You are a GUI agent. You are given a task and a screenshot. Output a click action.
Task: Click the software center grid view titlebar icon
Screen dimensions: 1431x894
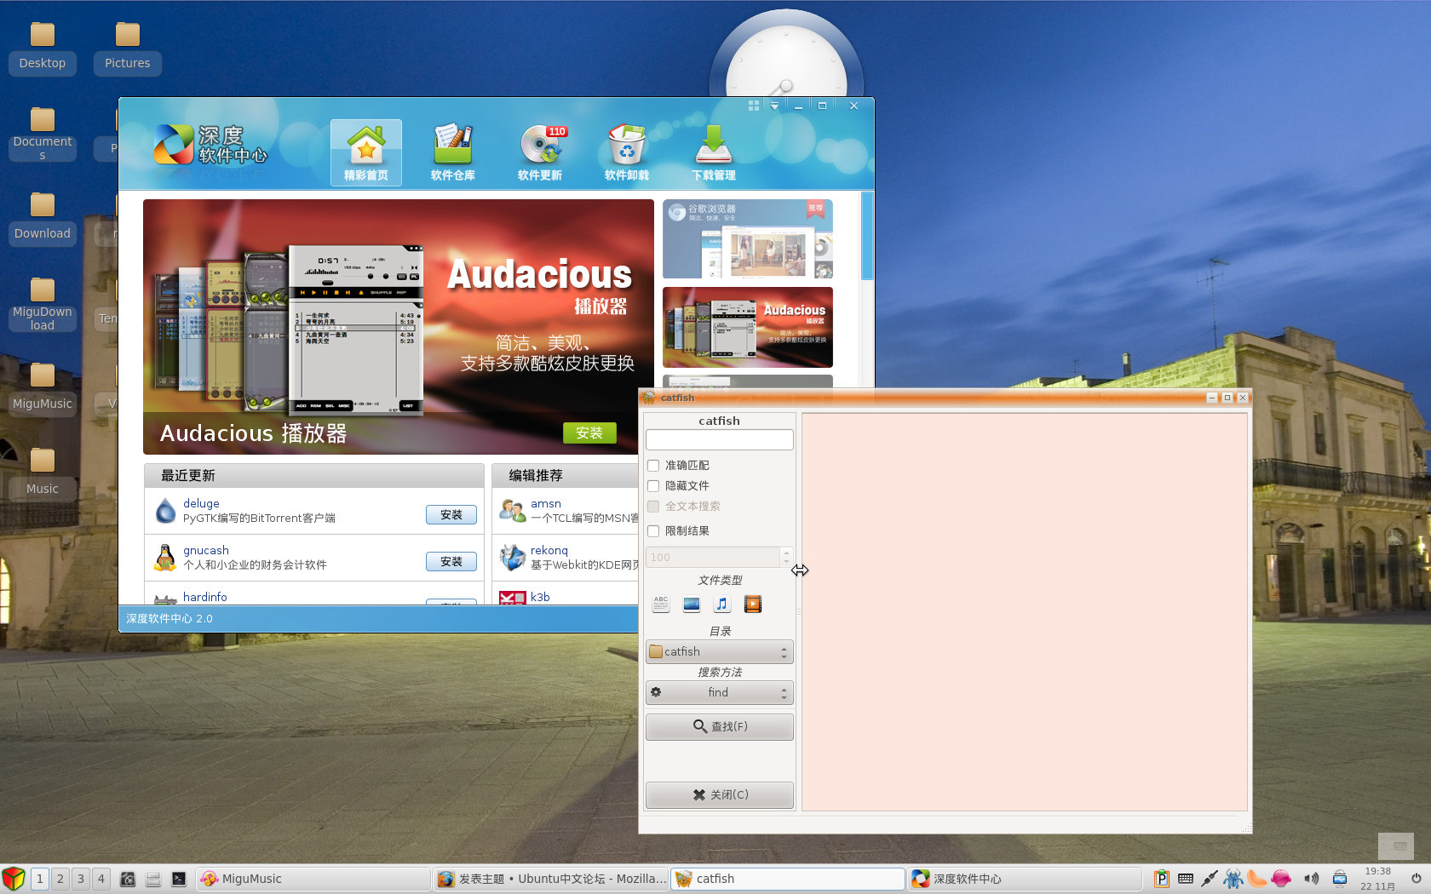pos(754,106)
